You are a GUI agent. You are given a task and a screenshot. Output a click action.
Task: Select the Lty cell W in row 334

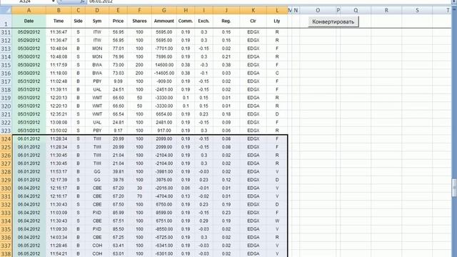click(277, 221)
